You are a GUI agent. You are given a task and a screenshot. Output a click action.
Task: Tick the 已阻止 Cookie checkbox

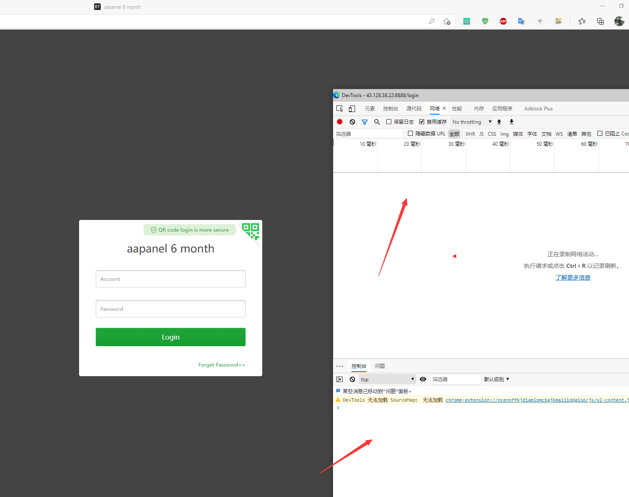600,133
